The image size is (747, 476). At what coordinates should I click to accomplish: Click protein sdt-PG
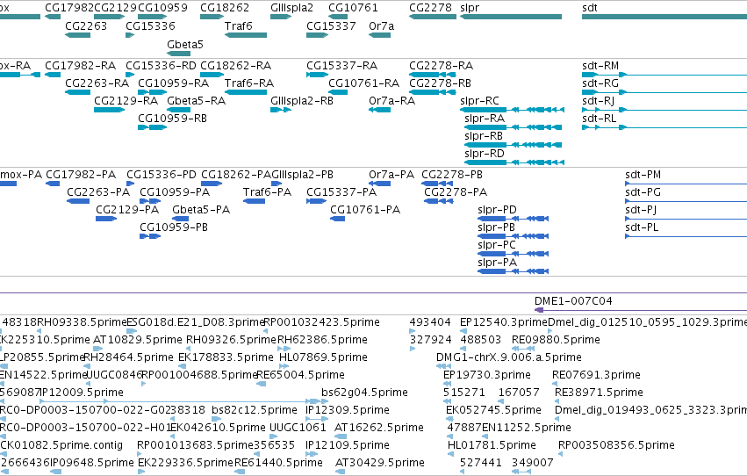(643, 192)
